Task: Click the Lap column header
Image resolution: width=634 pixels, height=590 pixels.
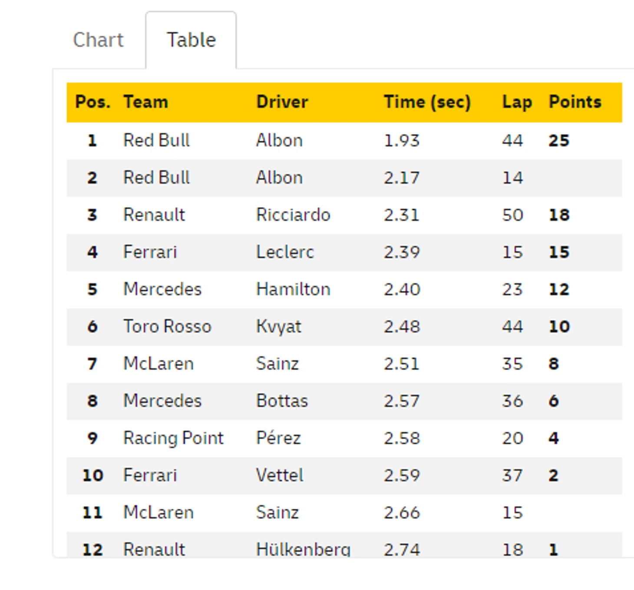Action: click(517, 102)
